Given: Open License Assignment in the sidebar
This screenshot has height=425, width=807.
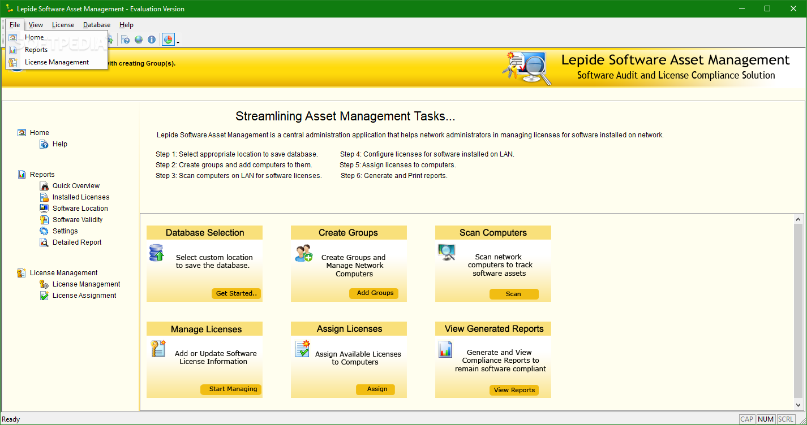Looking at the screenshot, I should 84,296.
